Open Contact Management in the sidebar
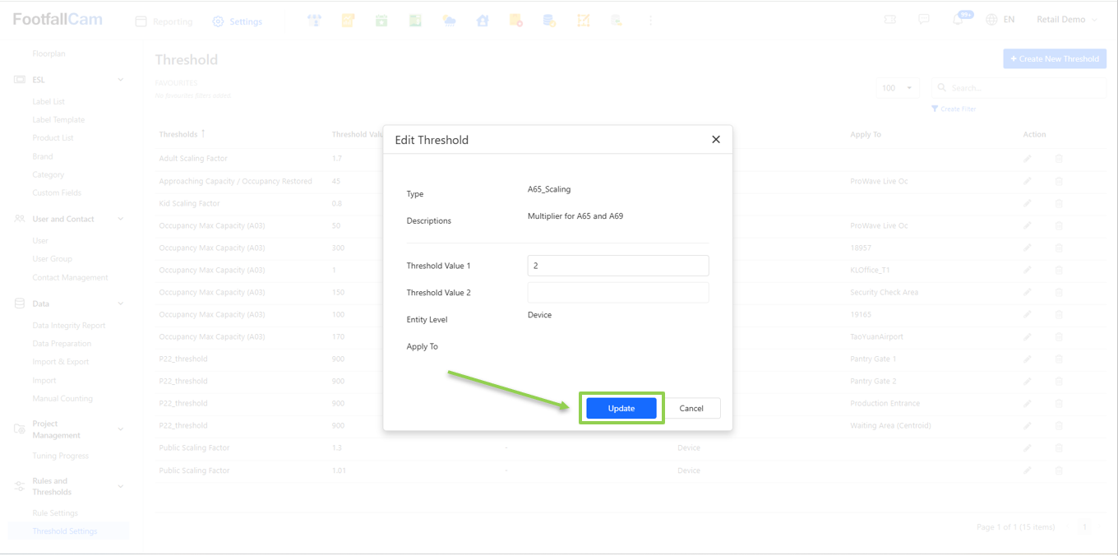Image resolution: width=1118 pixels, height=556 pixels. click(70, 277)
